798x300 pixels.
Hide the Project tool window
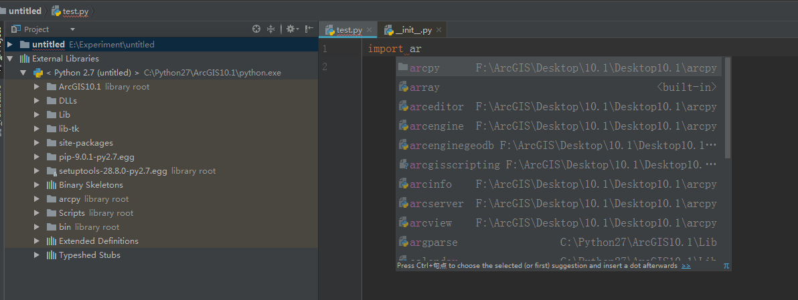click(309, 29)
